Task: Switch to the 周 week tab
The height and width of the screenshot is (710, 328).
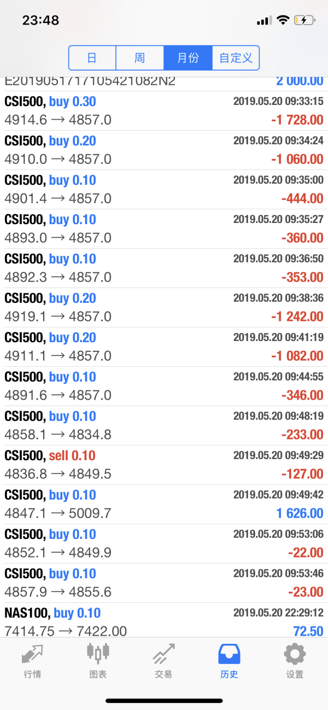Action: 140,58
